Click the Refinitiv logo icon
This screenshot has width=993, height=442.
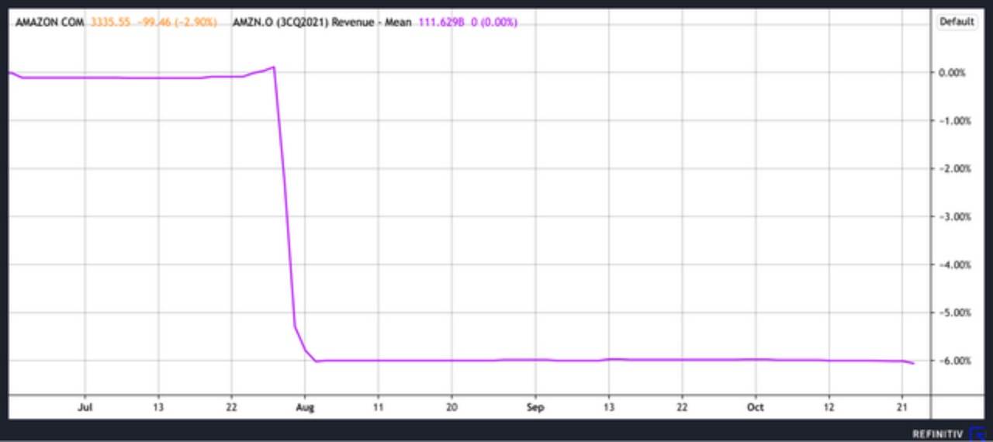pyautogui.click(x=977, y=433)
